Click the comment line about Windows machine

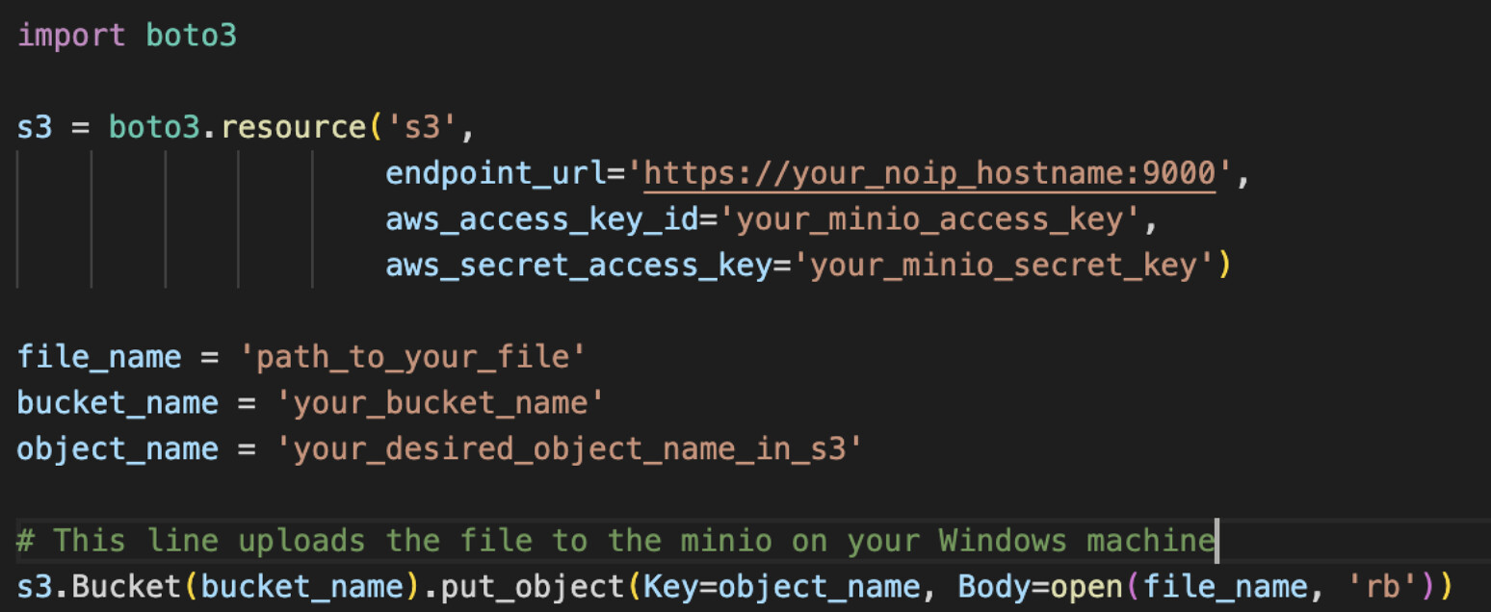[616, 540]
